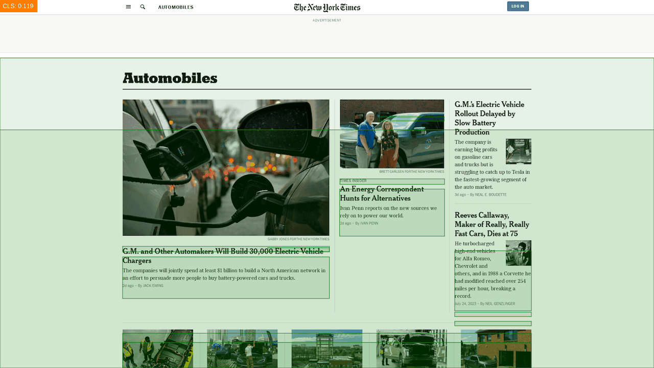Open bottom row thumbnail of glass tower building
Screen dimensions: 654x368
click(x=327, y=349)
